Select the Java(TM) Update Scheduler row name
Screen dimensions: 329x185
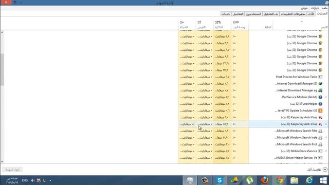[x=296, y=110]
